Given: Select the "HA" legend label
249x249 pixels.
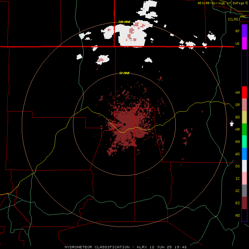Looking at the screenshot, I should coord(237,92).
